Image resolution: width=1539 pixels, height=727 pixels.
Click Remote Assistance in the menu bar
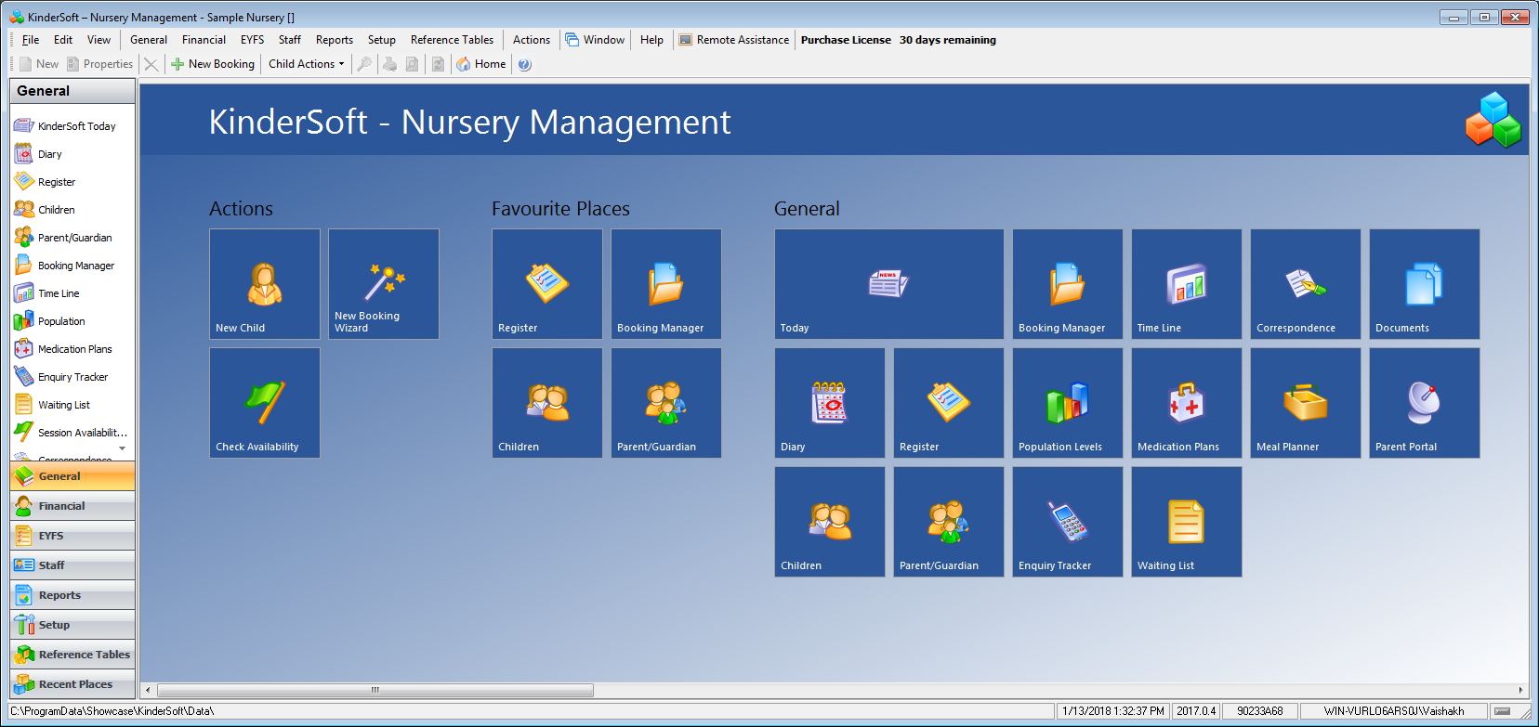click(734, 40)
